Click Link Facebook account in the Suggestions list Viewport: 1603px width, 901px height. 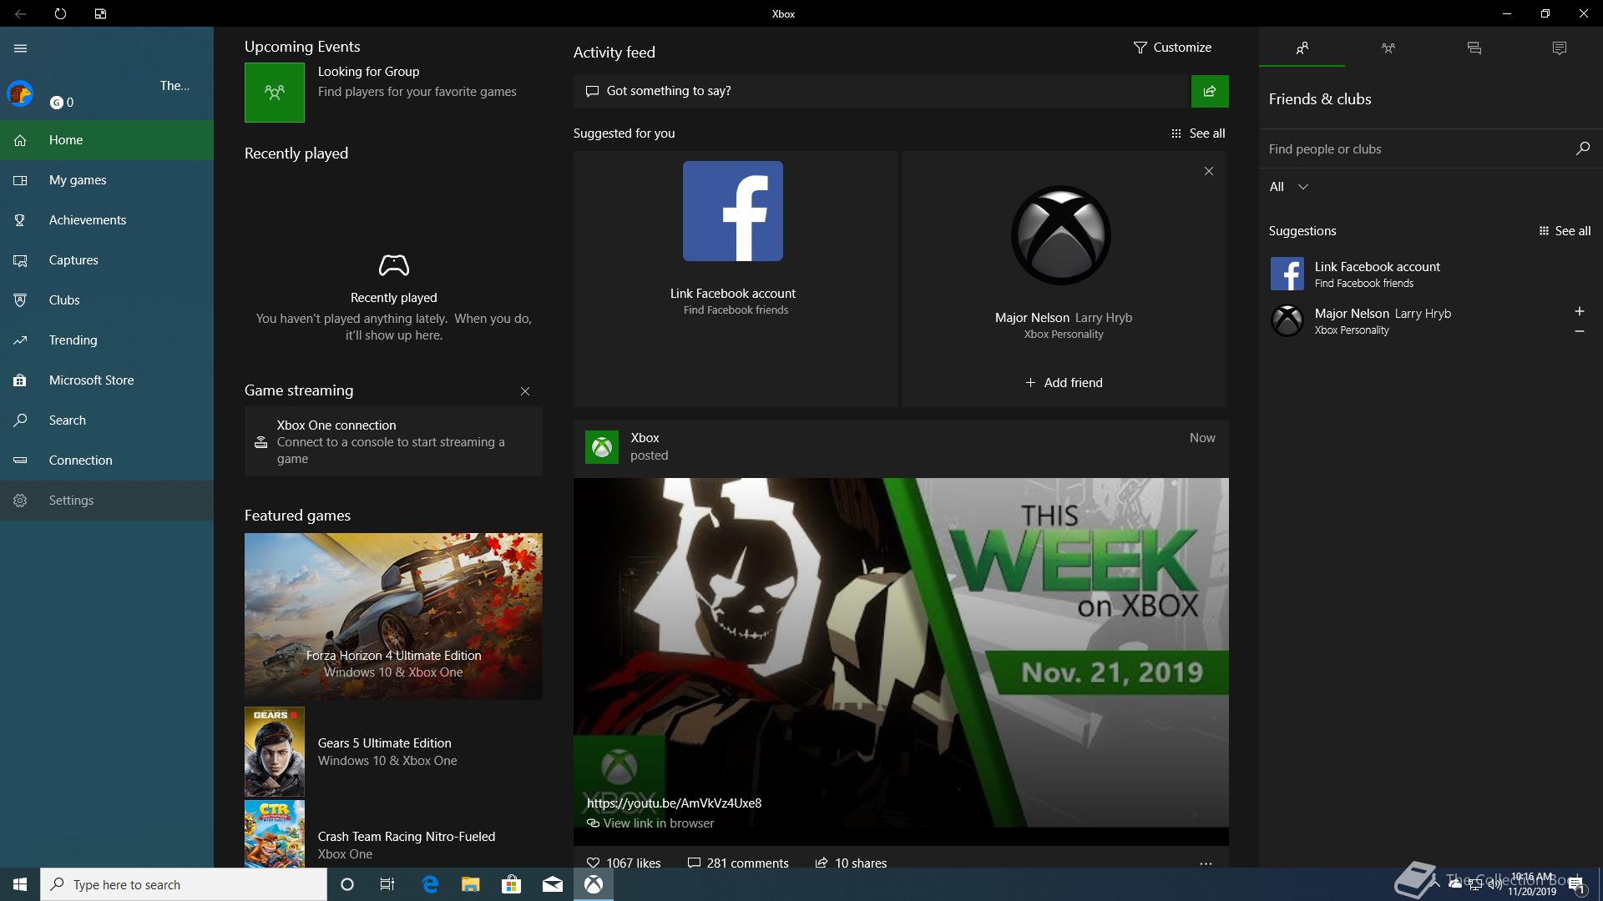(1431, 274)
